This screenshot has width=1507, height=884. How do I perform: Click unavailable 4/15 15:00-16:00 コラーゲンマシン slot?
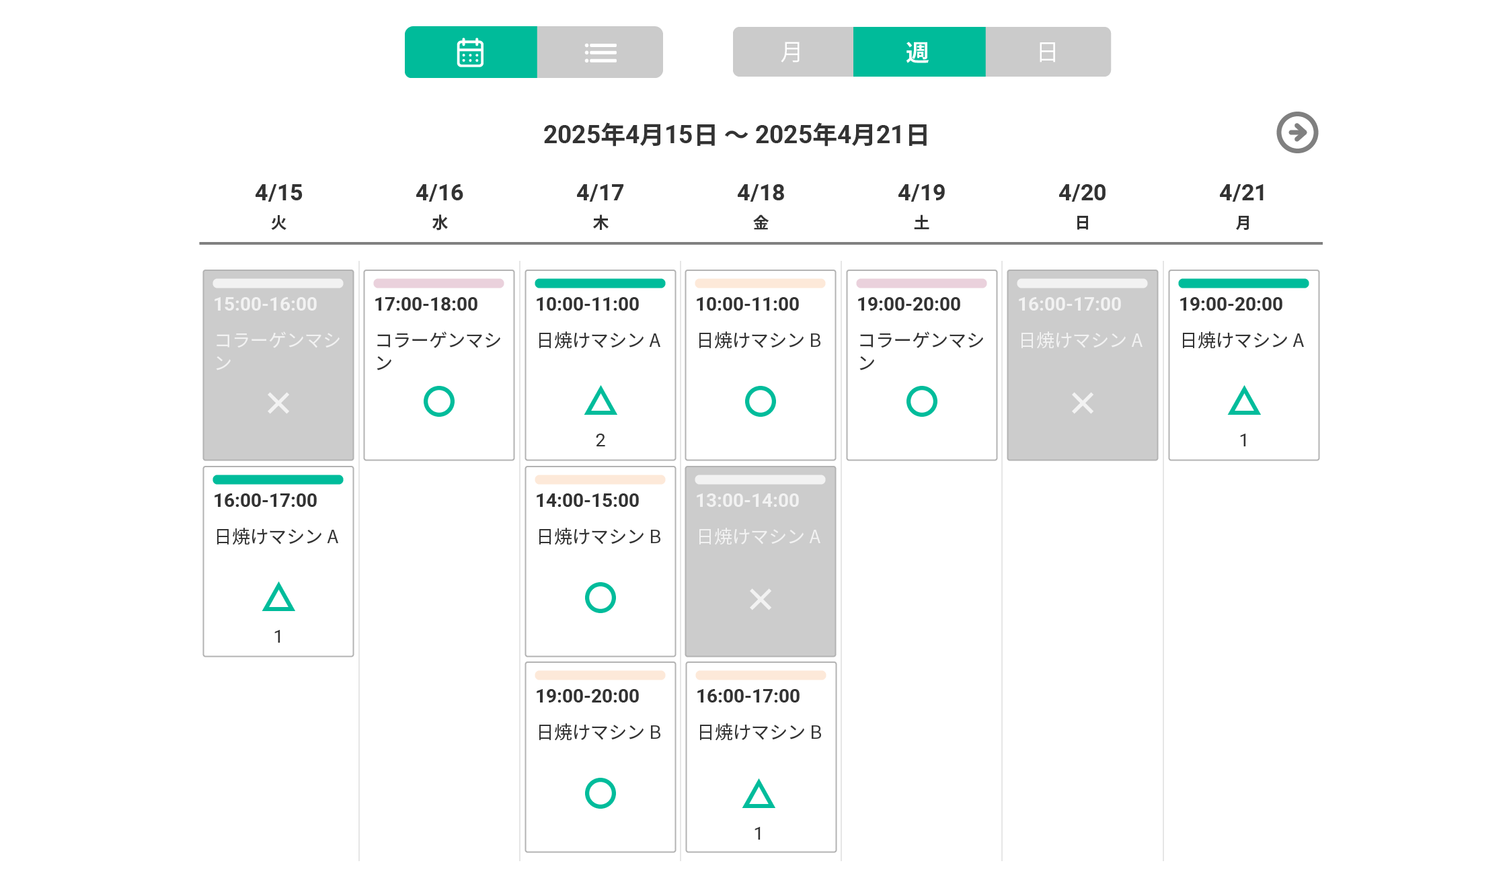tap(278, 365)
